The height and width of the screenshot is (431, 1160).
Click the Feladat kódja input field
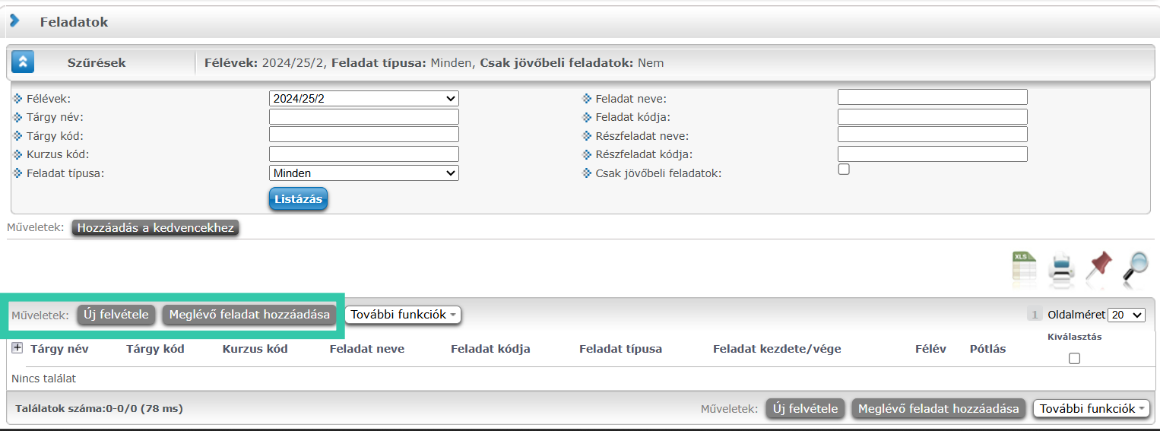pos(932,117)
